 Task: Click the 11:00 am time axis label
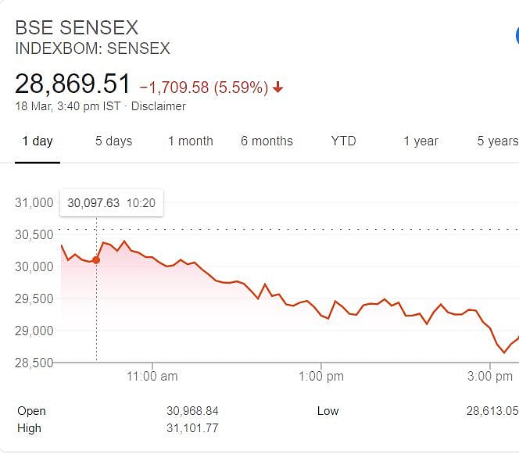point(152,376)
